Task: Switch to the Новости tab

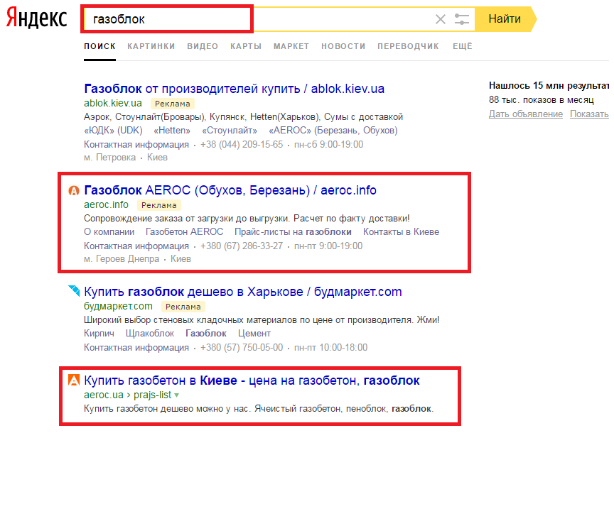Action: pyautogui.click(x=343, y=46)
